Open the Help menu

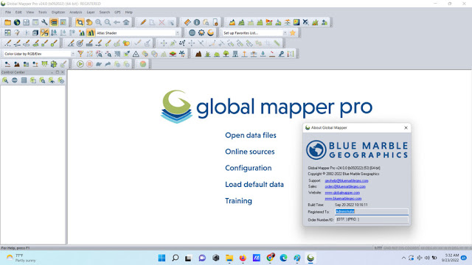(x=129, y=13)
